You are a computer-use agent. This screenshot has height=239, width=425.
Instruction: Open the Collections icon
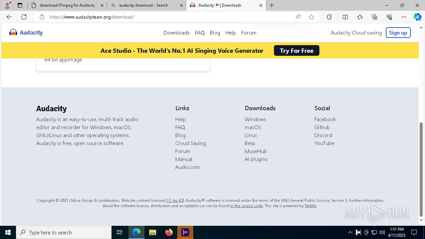coord(375,17)
